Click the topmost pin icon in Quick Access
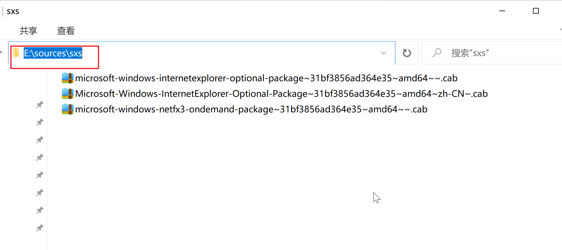The height and width of the screenshot is (250, 562). click(x=40, y=104)
